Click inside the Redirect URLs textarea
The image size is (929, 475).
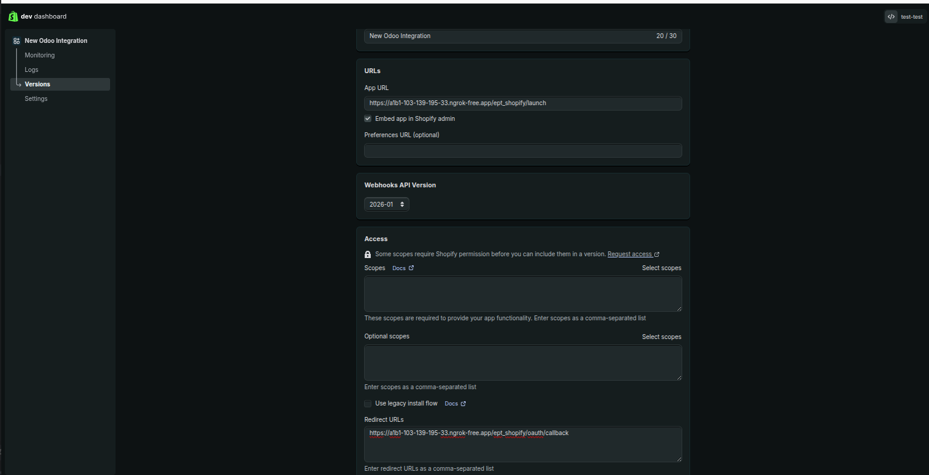pyautogui.click(x=523, y=444)
